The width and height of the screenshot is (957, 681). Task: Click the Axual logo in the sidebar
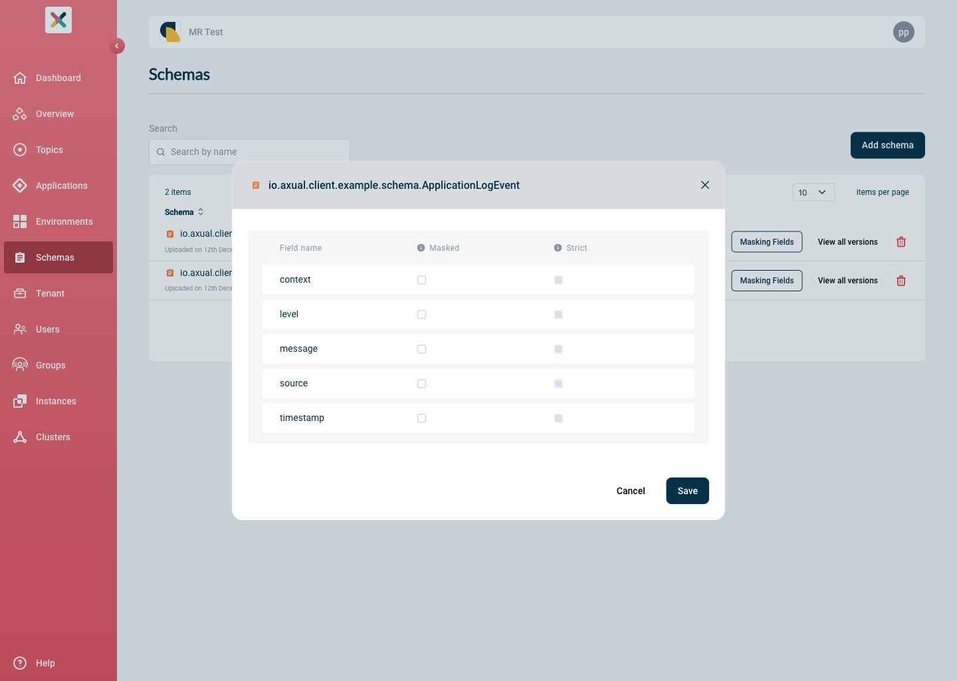58,20
